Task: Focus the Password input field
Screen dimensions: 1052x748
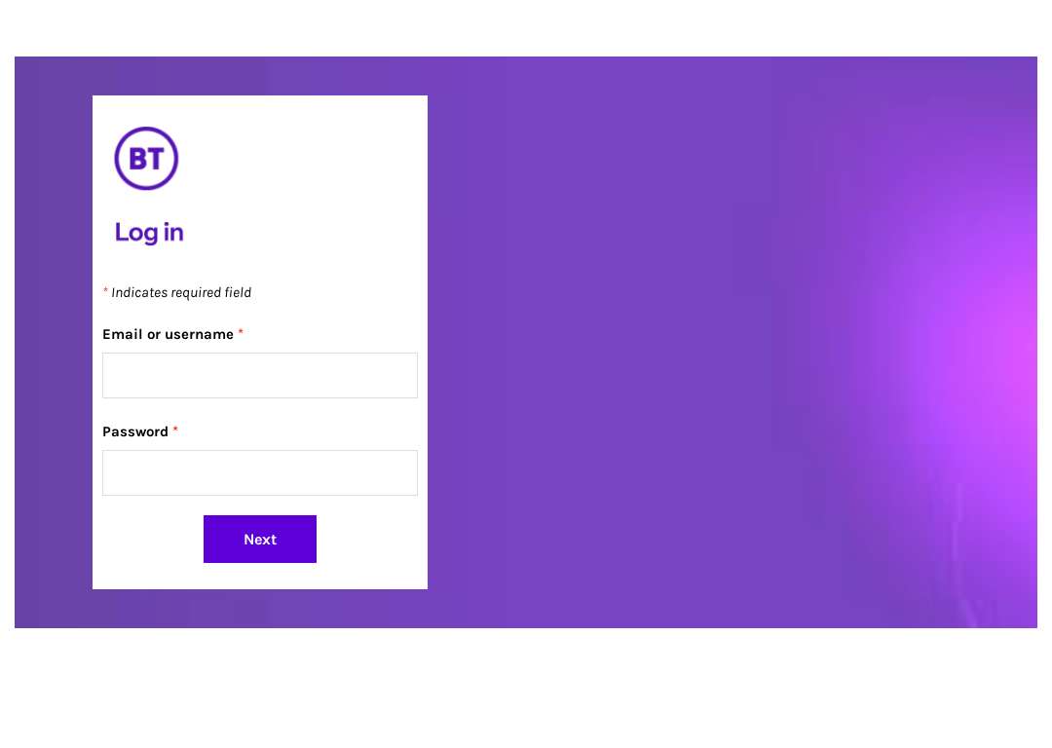Action: point(260,473)
